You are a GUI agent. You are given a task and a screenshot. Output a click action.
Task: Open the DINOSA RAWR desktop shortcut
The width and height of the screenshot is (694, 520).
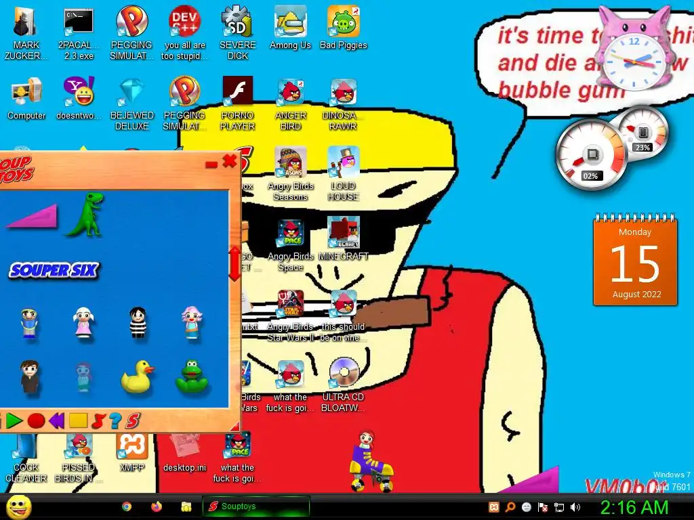[344, 104]
